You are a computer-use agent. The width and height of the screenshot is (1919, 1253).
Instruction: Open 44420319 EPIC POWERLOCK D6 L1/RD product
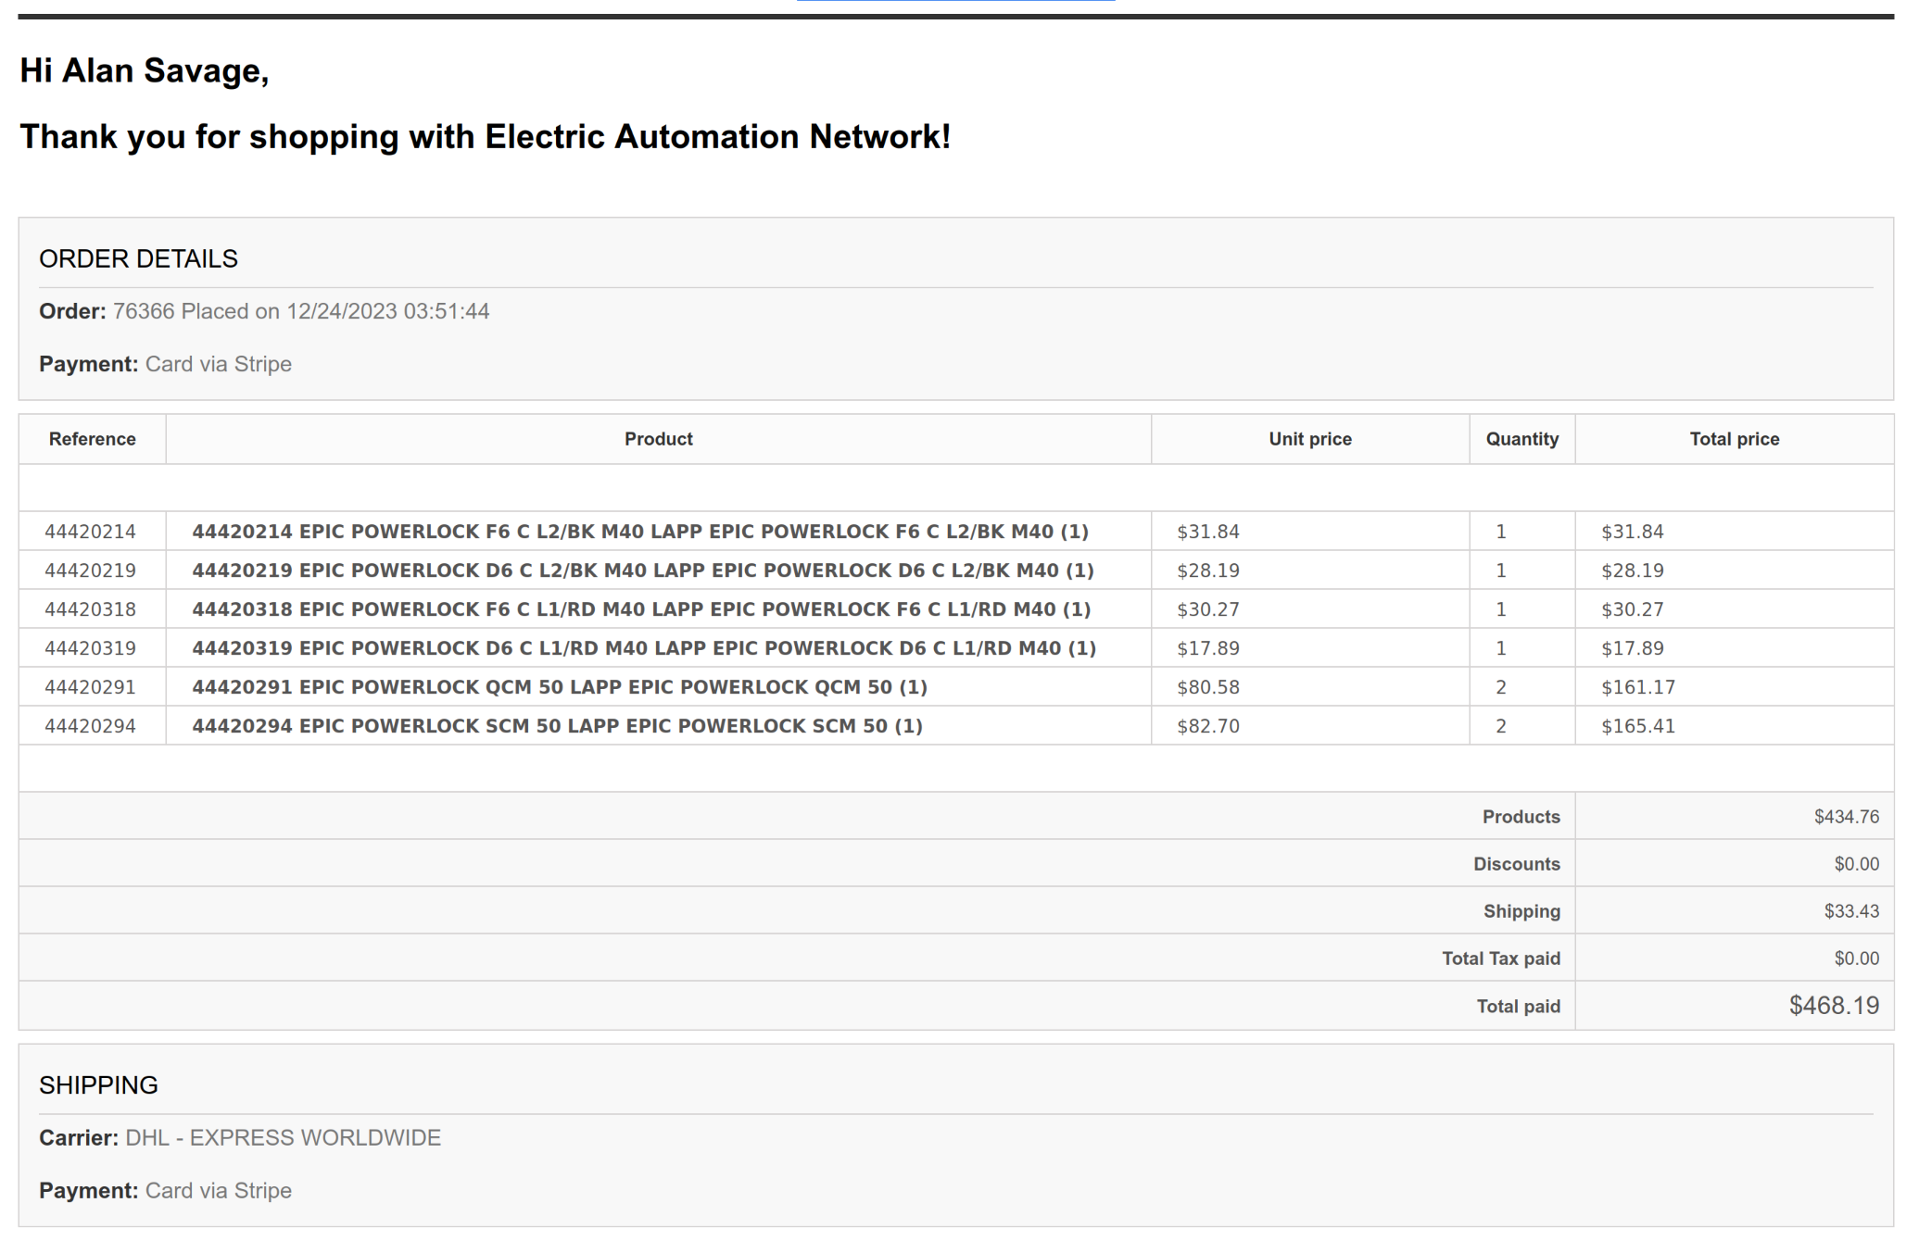pos(643,648)
